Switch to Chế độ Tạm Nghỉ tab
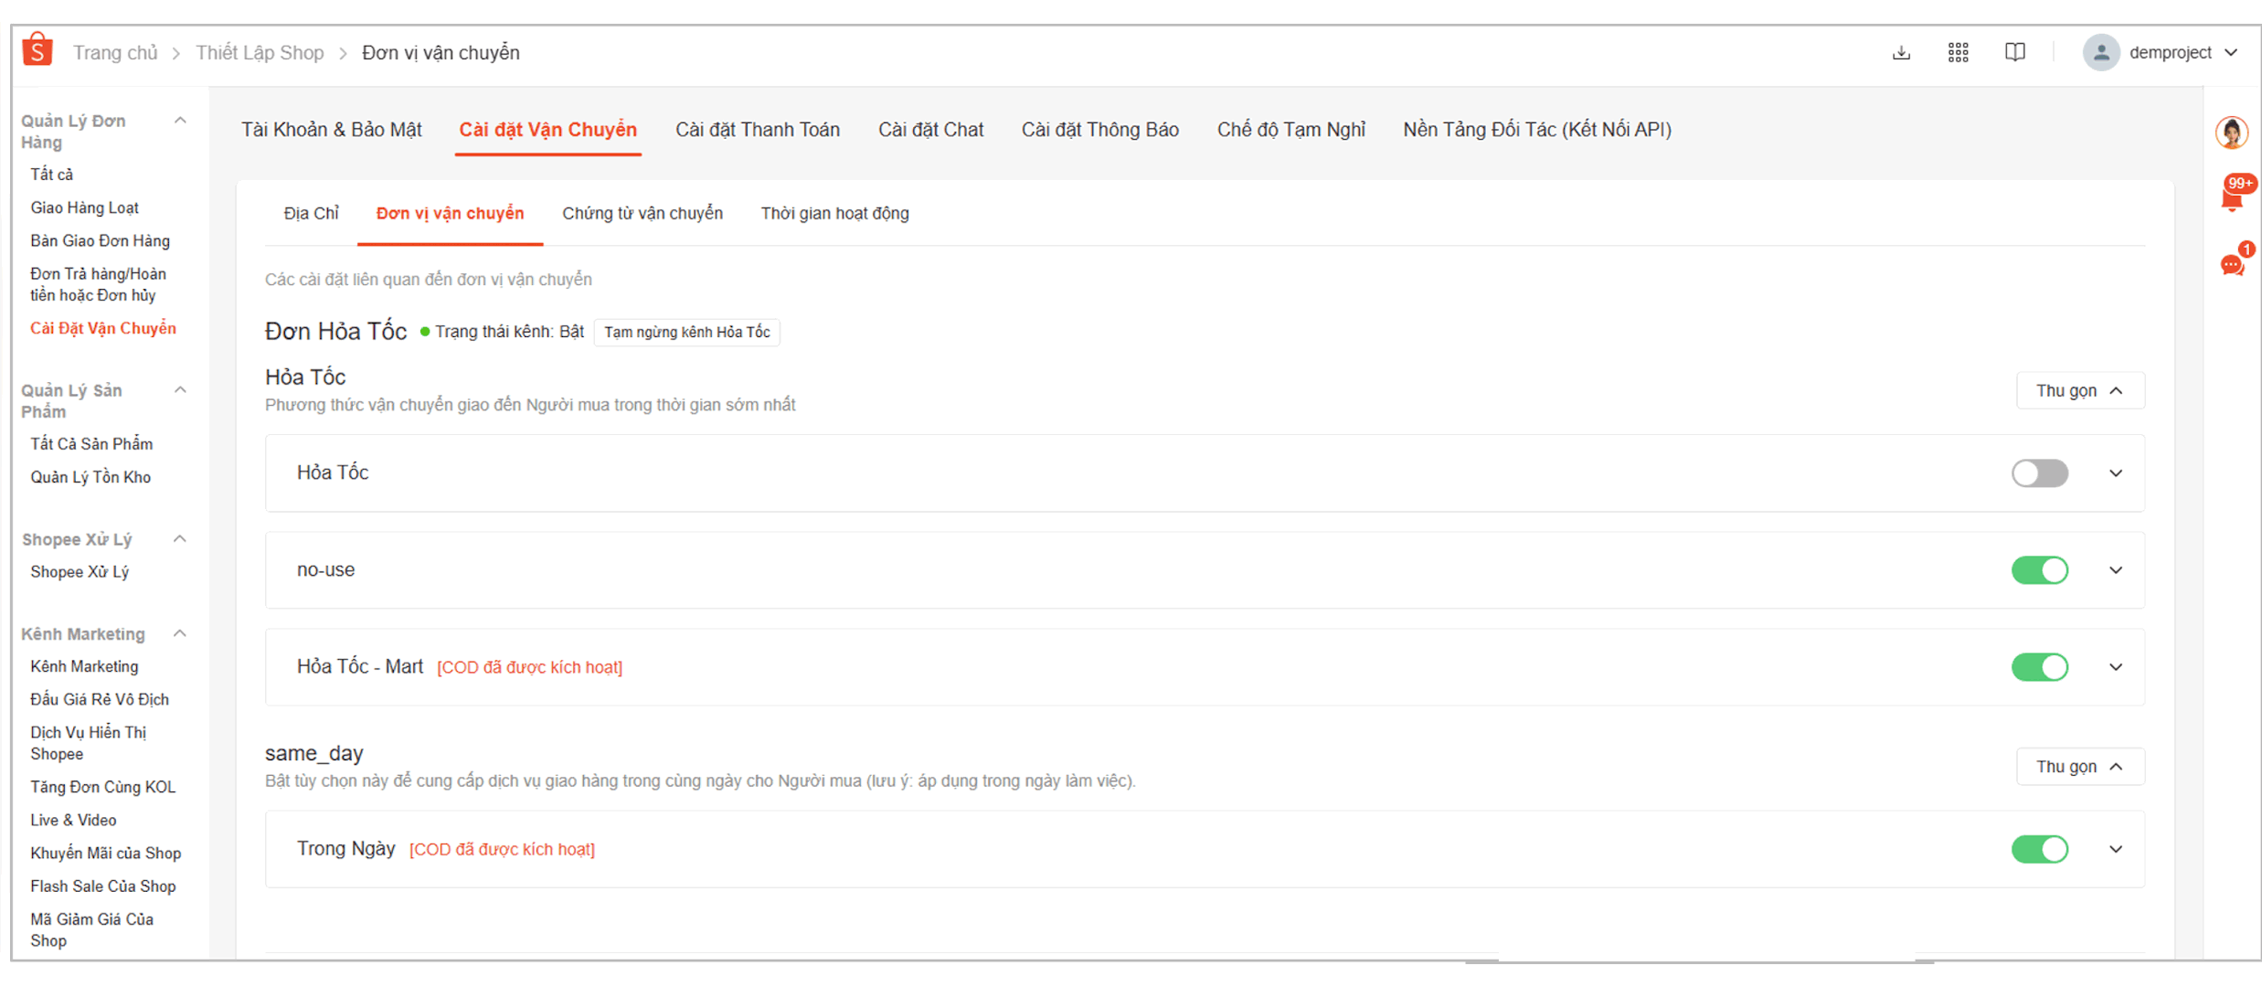This screenshot has height=987, width=2262. click(1290, 130)
